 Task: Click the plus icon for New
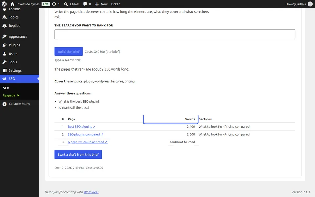click(x=97, y=4)
